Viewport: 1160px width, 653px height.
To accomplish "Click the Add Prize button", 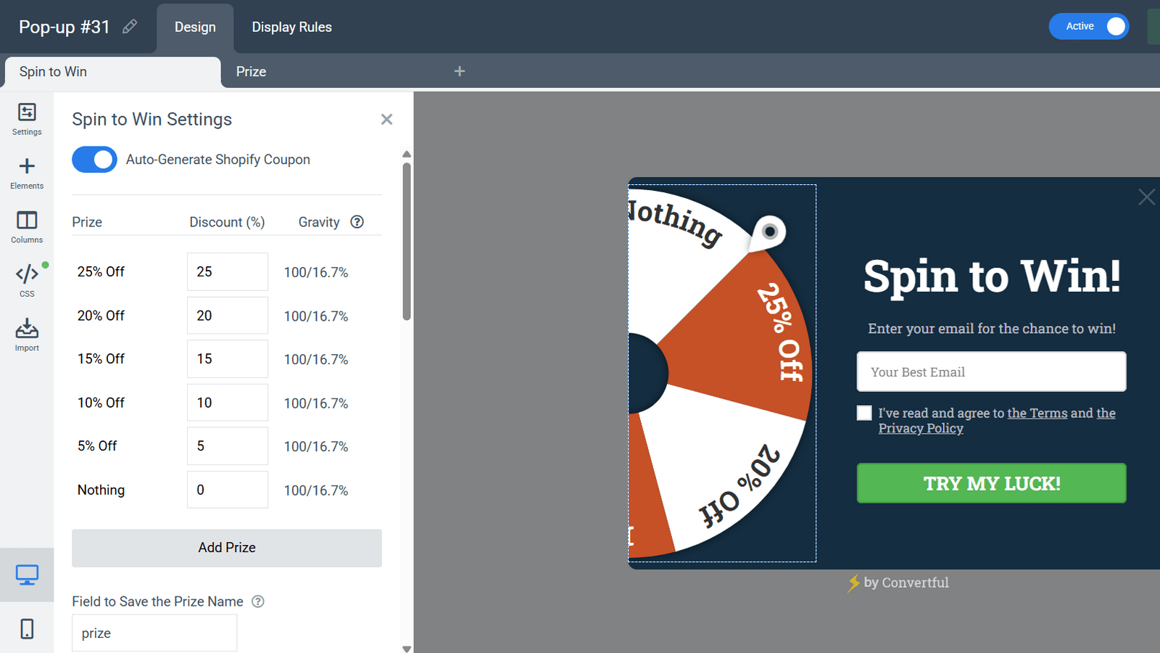I will click(x=226, y=548).
